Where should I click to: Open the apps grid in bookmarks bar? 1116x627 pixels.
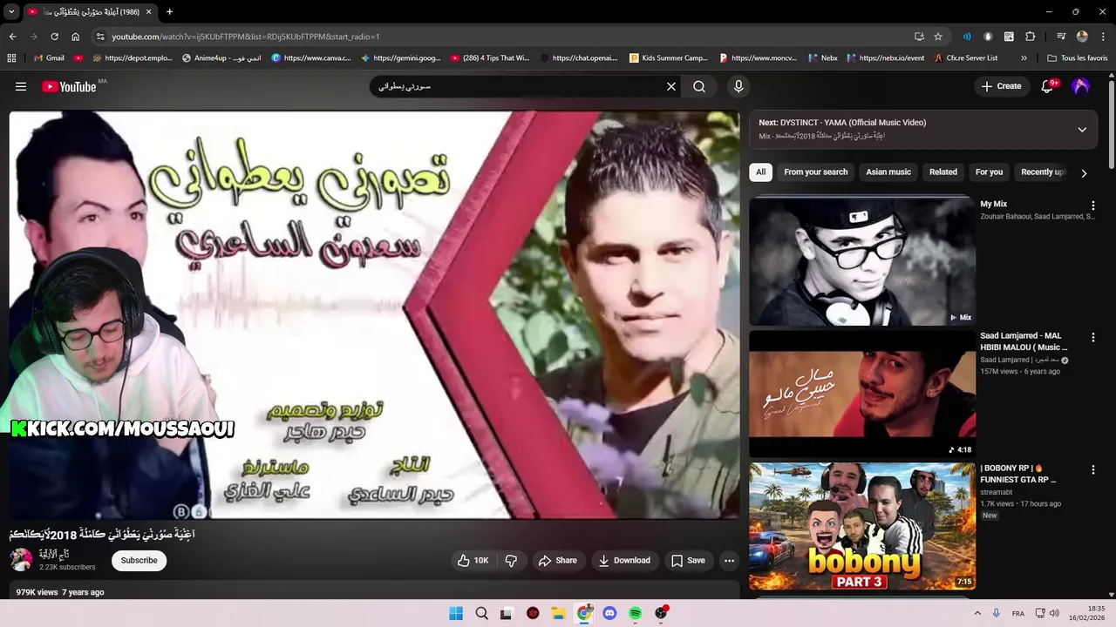(11, 58)
